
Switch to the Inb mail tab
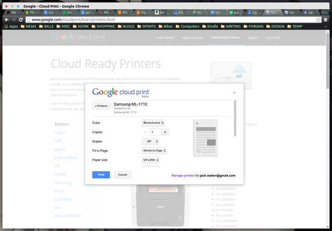coord(179,12)
